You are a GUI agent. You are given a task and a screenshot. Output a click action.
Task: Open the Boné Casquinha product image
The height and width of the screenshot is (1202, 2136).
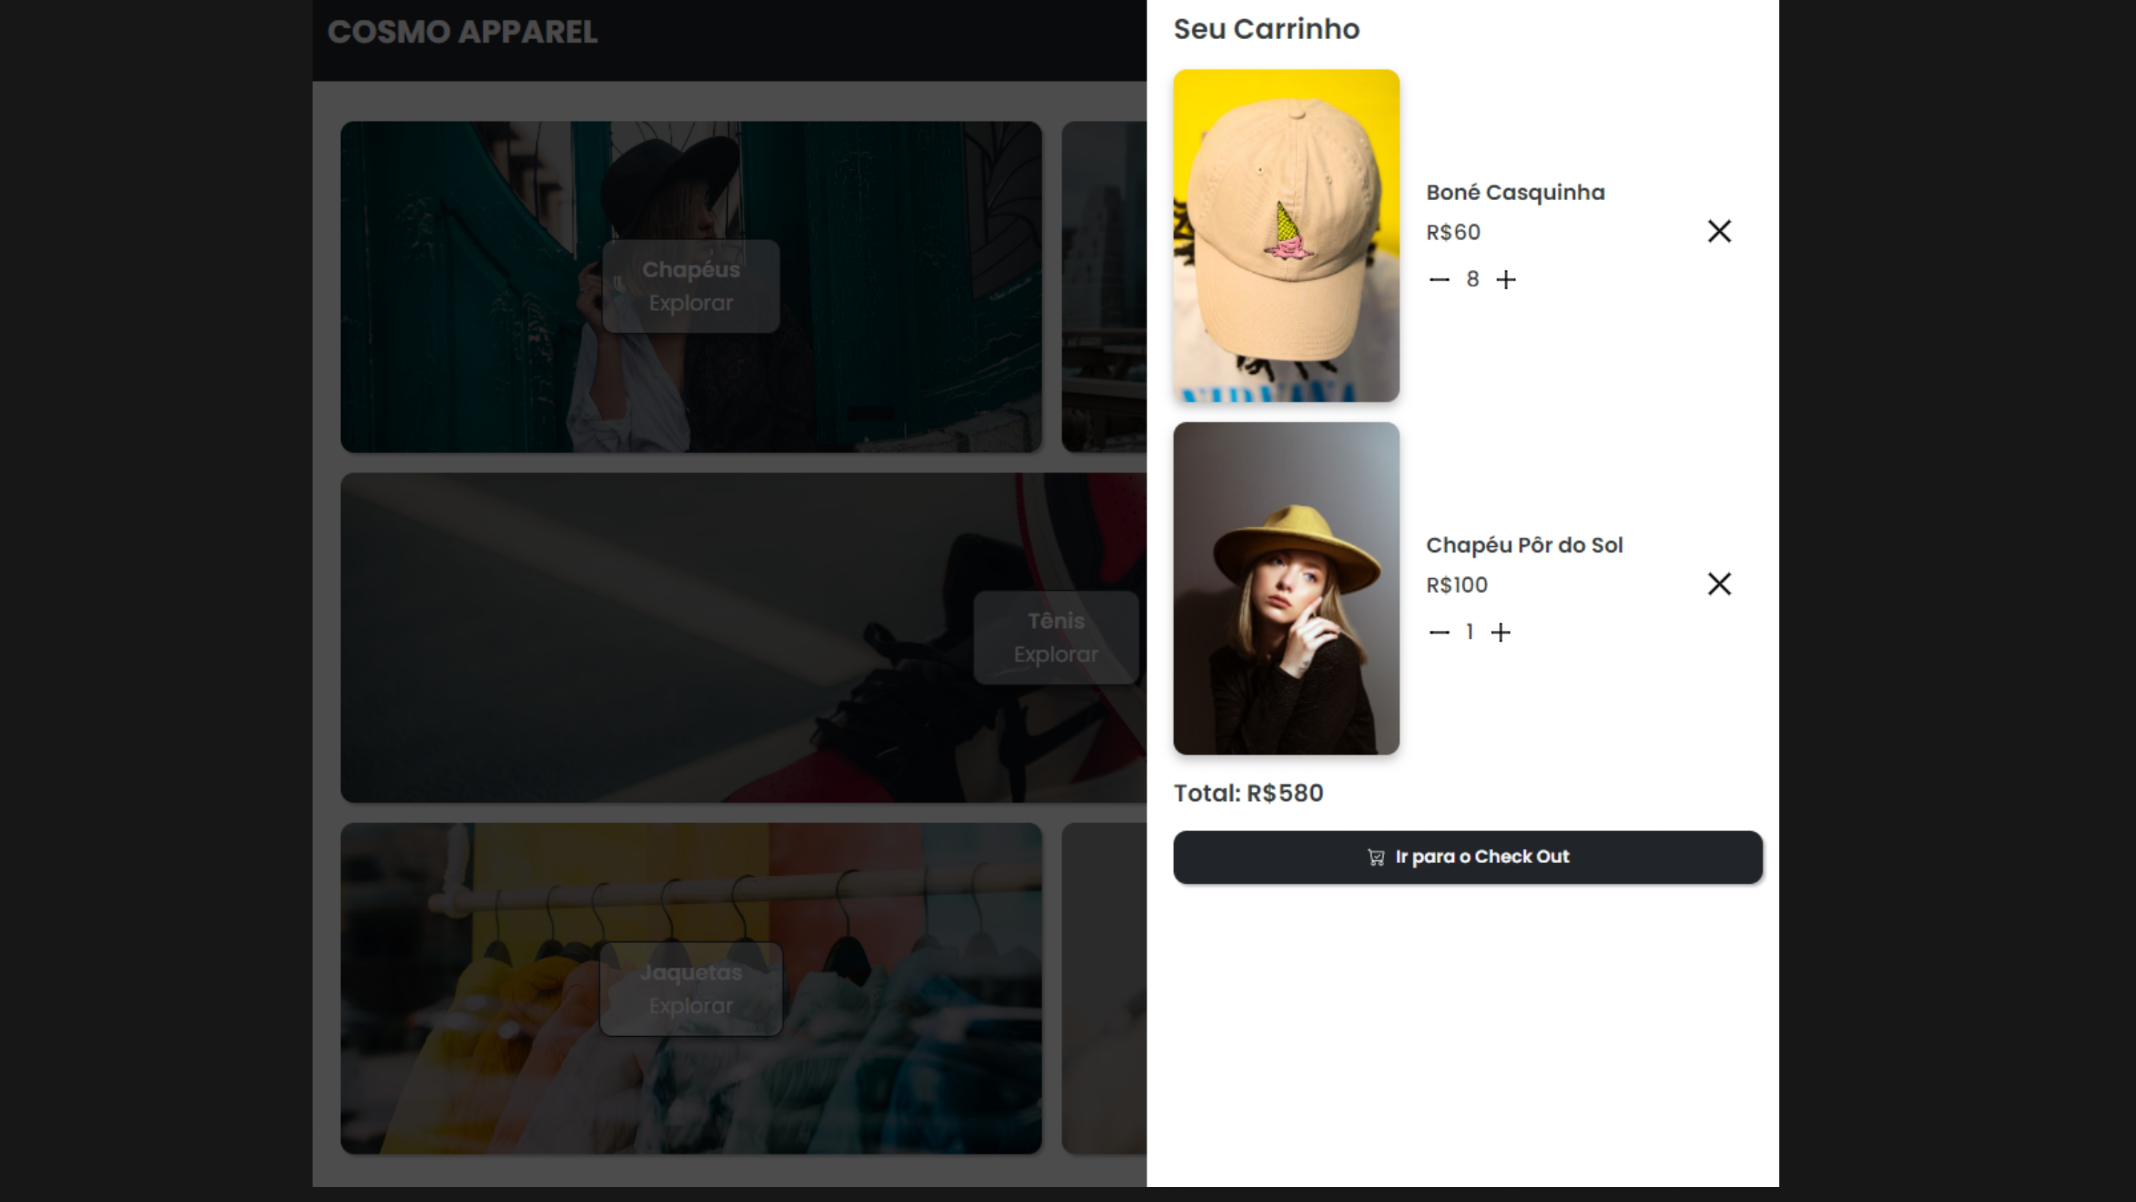click(x=1286, y=236)
